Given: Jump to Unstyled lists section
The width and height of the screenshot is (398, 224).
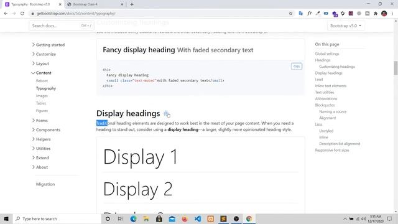Looking at the screenshot, I should click(x=326, y=131).
